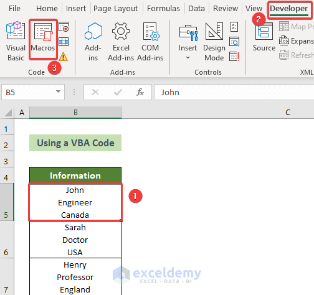The image size is (314, 295).
Task: Open the Add-ins button
Action: click(x=93, y=42)
